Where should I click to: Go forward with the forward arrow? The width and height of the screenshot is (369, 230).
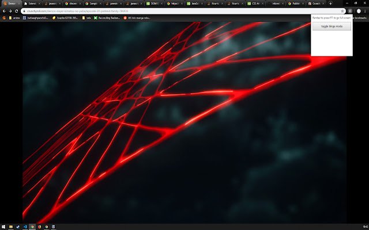[x=10, y=11]
